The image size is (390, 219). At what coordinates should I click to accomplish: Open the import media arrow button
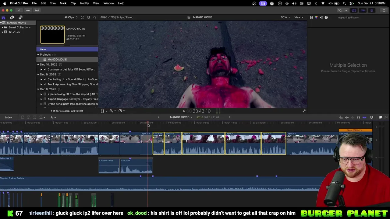click(19, 10)
